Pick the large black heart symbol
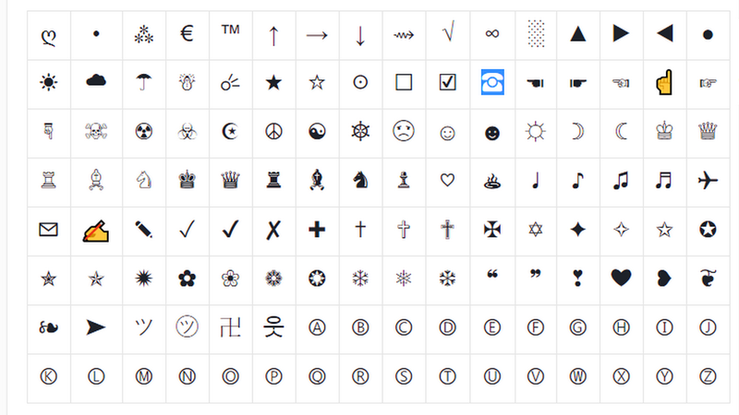 point(621,278)
